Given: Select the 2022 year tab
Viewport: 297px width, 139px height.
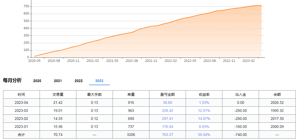Looking at the screenshot, I should [79, 81].
